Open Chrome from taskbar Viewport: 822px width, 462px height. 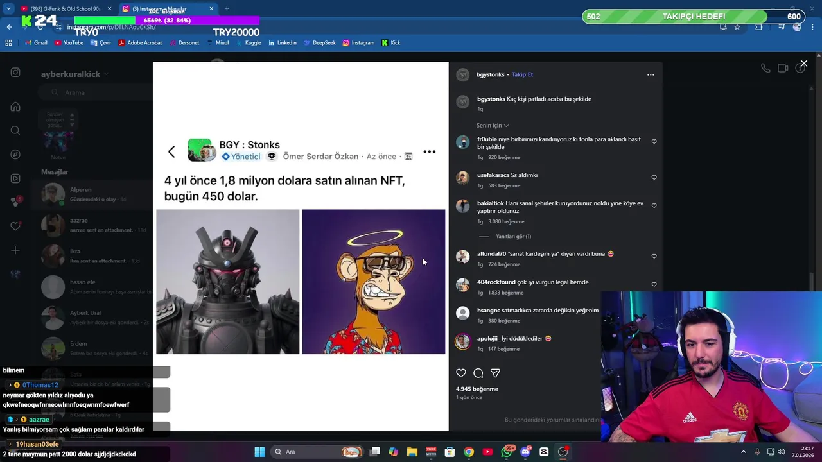pos(469,452)
